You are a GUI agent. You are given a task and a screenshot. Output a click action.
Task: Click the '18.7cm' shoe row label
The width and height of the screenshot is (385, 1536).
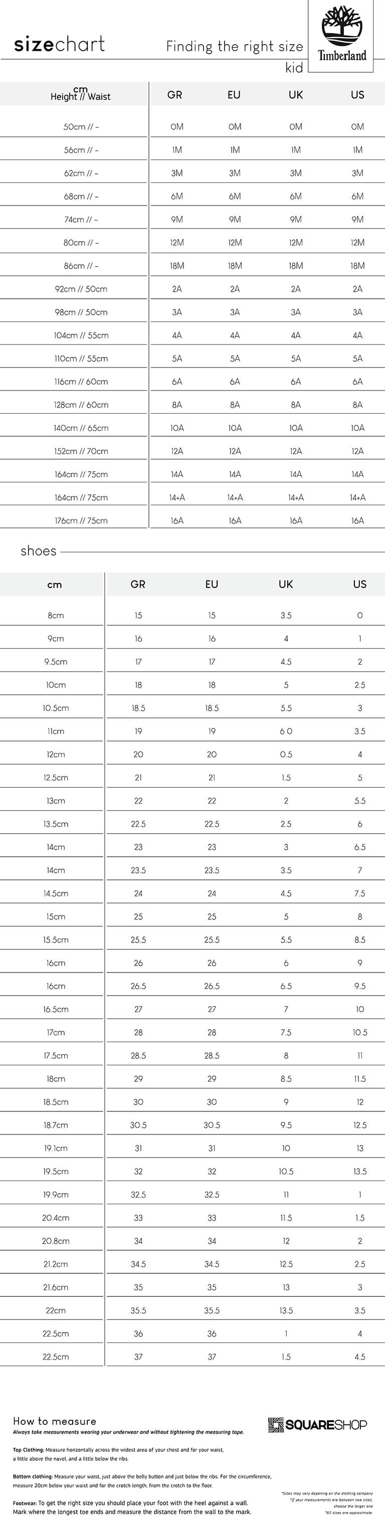[56, 1125]
